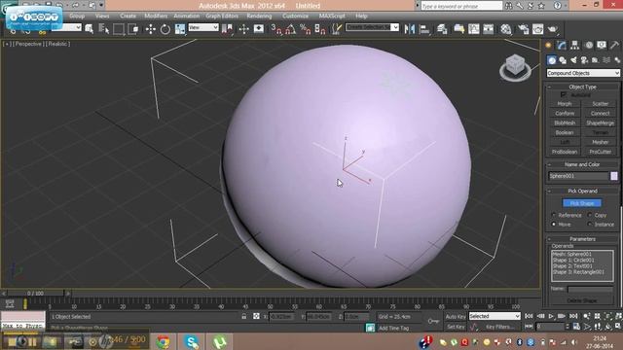
Task: Open the Modifiers menu
Action: (156, 16)
